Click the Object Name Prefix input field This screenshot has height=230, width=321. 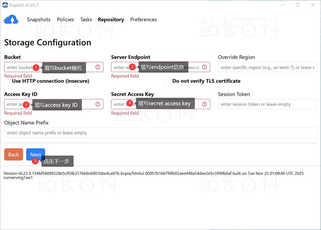[x=161, y=133]
